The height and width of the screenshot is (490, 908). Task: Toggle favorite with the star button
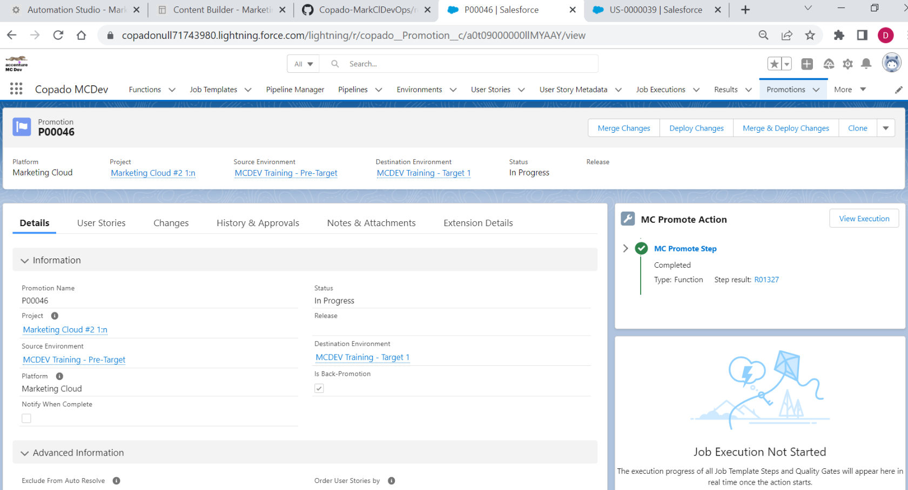click(x=775, y=64)
